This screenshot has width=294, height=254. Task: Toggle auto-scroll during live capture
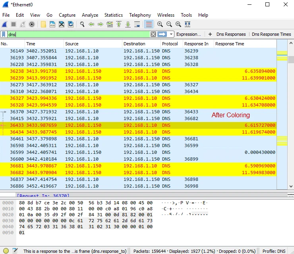pyautogui.click(x=137, y=24)
